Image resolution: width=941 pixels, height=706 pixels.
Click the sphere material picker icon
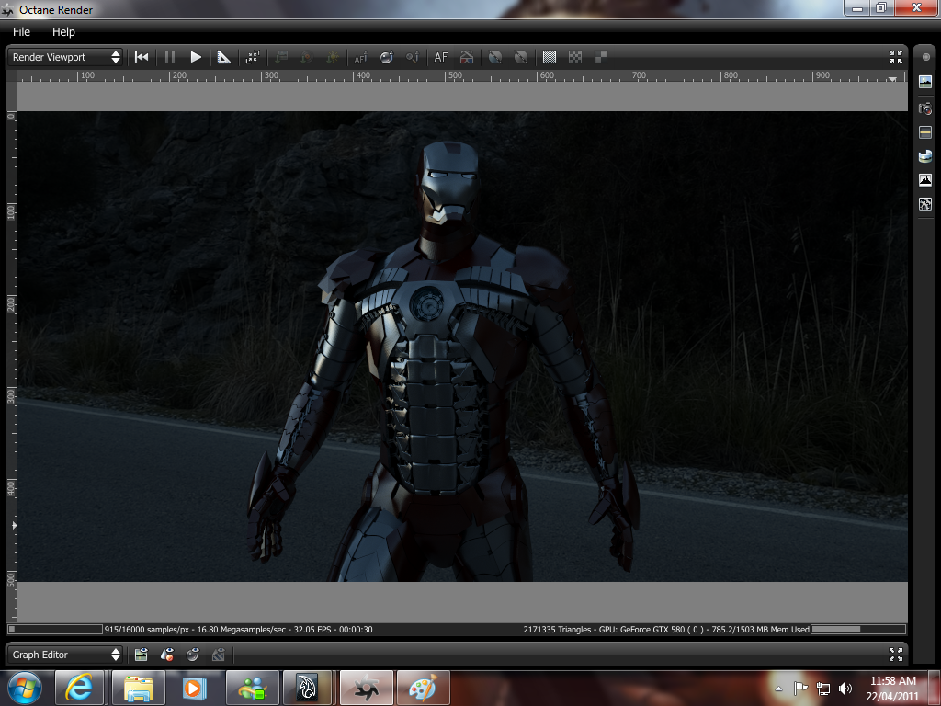(387, 57)
